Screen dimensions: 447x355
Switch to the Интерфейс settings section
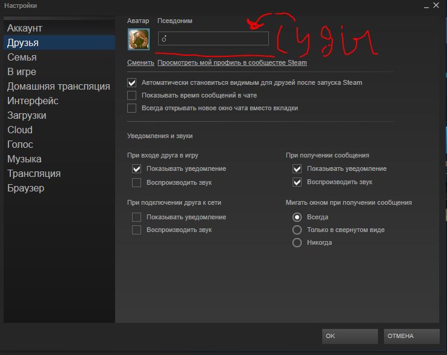coord(33,101)
